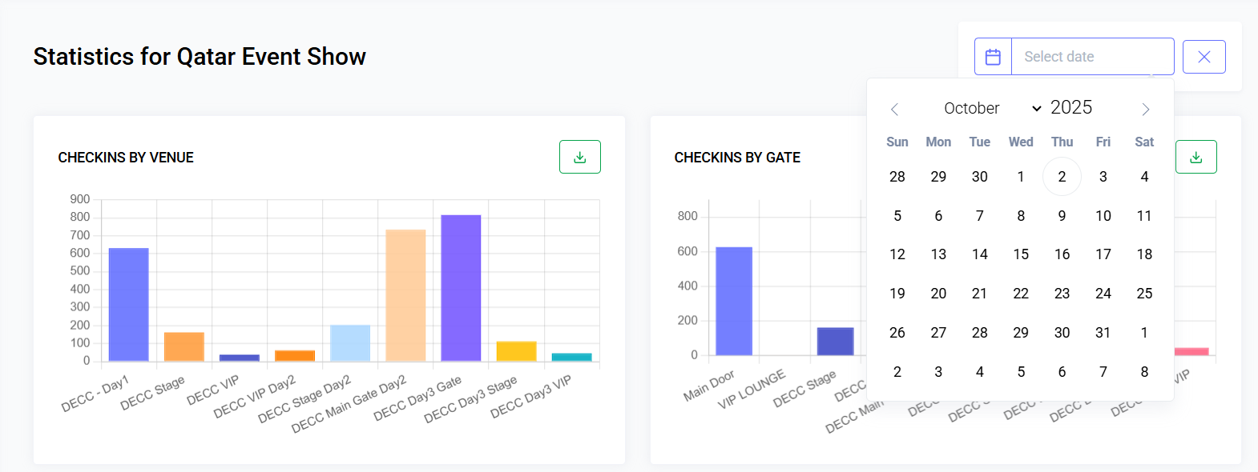Click the DECC Main Gate Day2 bar

[x=405, y=295]
